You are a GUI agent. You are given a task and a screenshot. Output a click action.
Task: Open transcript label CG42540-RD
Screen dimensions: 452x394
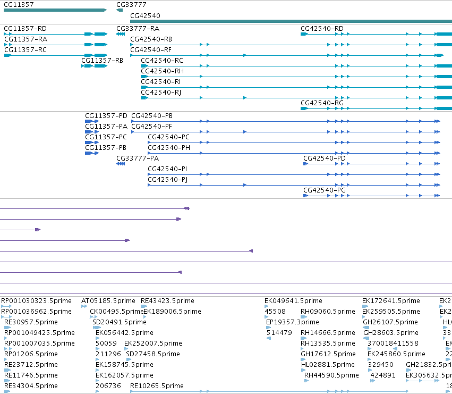click(x=322, y=29)
